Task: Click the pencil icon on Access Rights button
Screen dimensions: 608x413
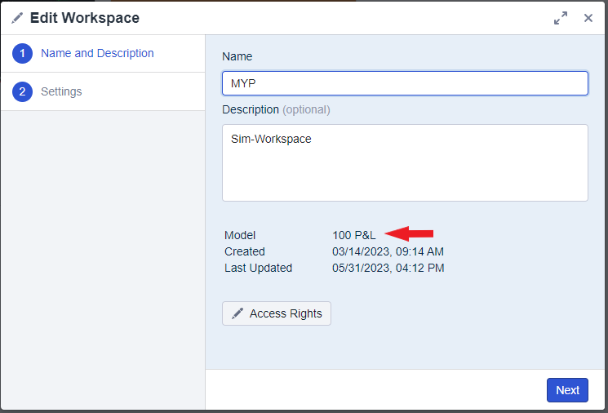Action: pos(237,313)
